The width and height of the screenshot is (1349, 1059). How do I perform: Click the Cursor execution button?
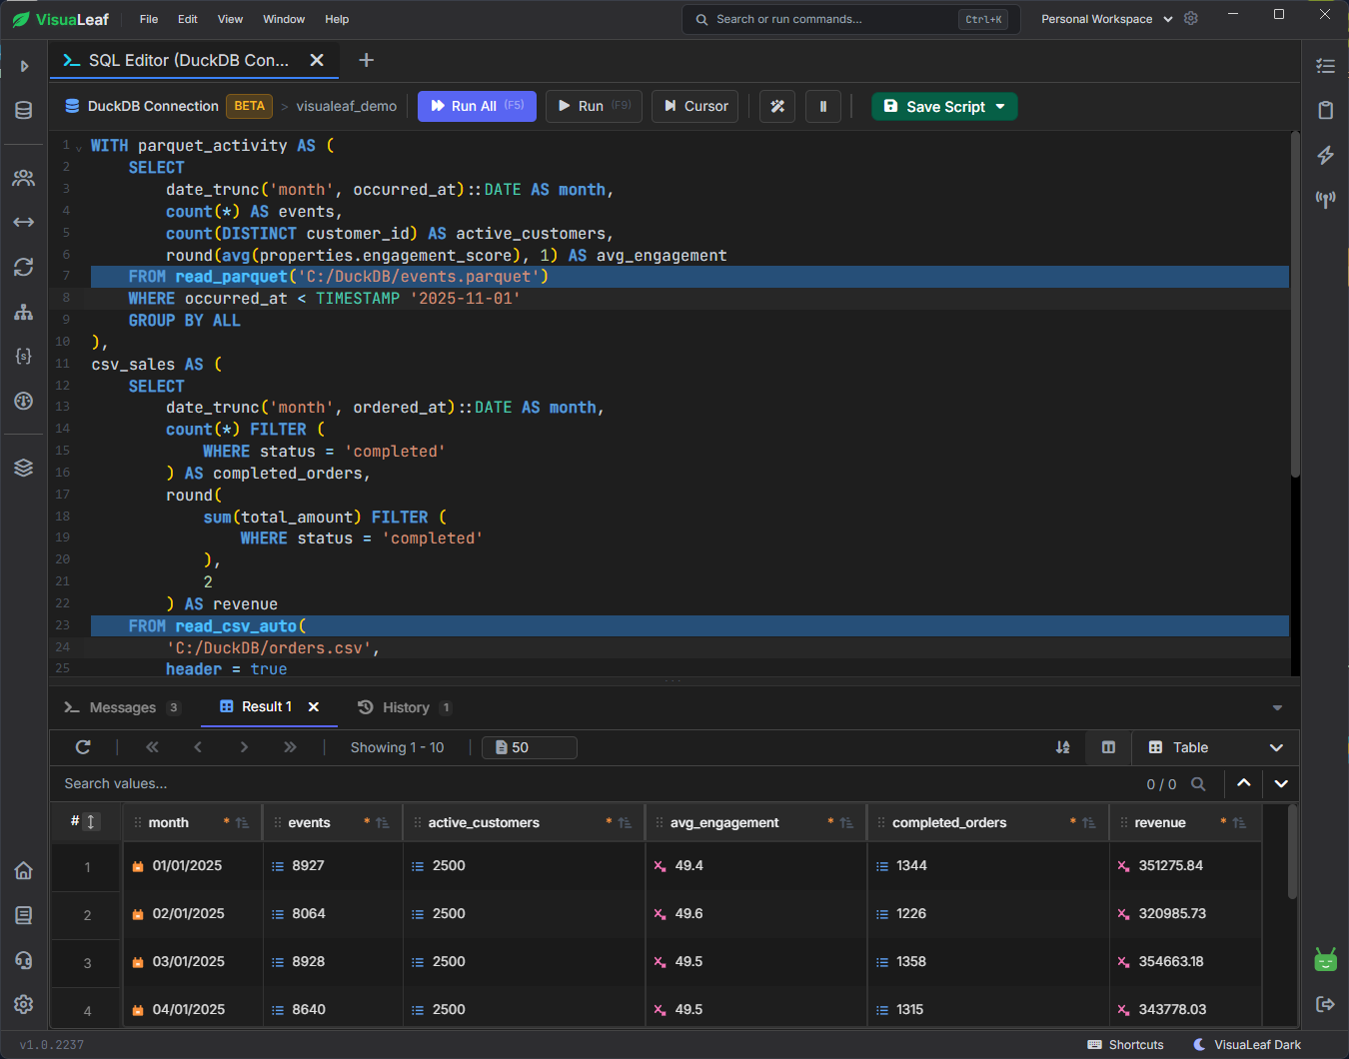pyautogui.click(x=695, y=106)
